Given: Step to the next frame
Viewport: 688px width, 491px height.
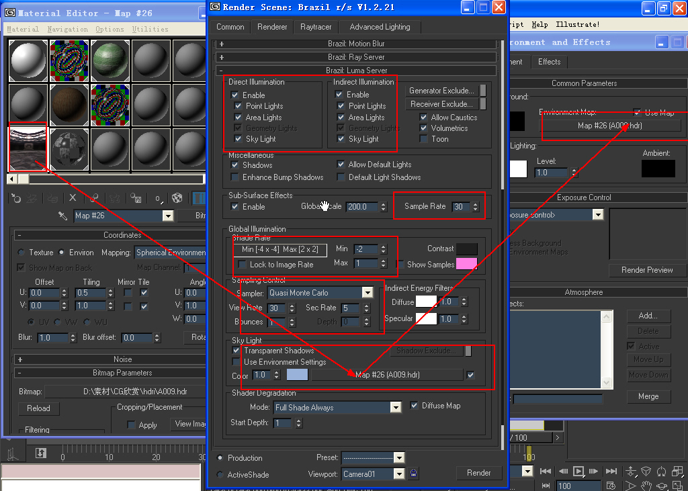Looking at the screenshot, I should coord(593,472).
